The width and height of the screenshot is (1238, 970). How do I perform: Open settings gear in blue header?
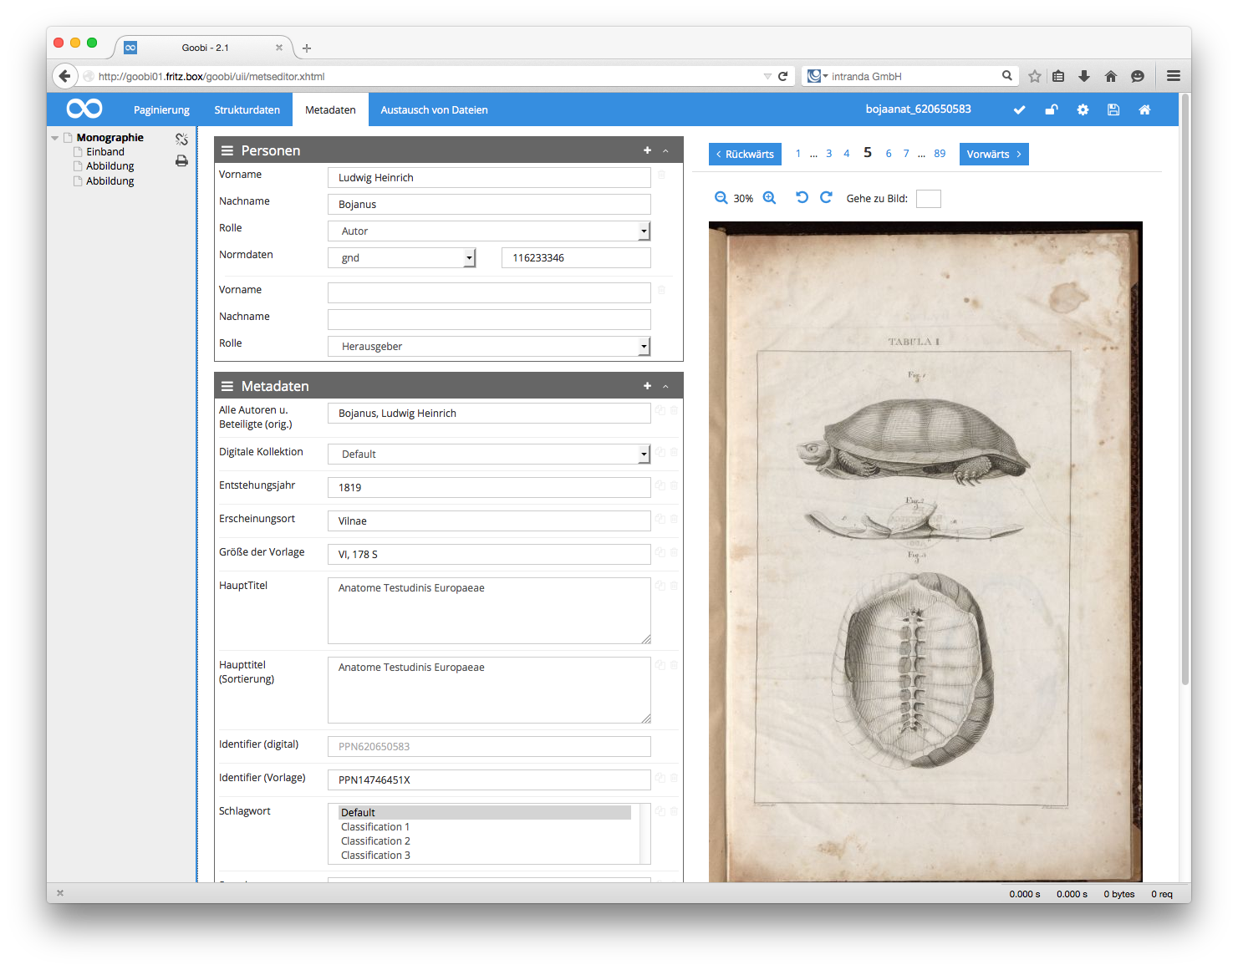point(1083,109)
